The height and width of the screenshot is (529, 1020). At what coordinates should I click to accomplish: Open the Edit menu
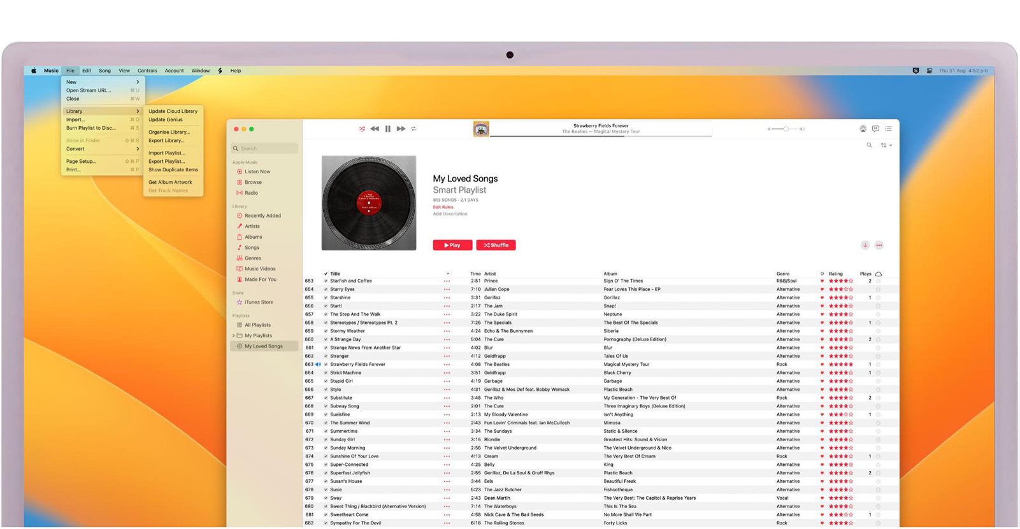(x=87, y=71)
